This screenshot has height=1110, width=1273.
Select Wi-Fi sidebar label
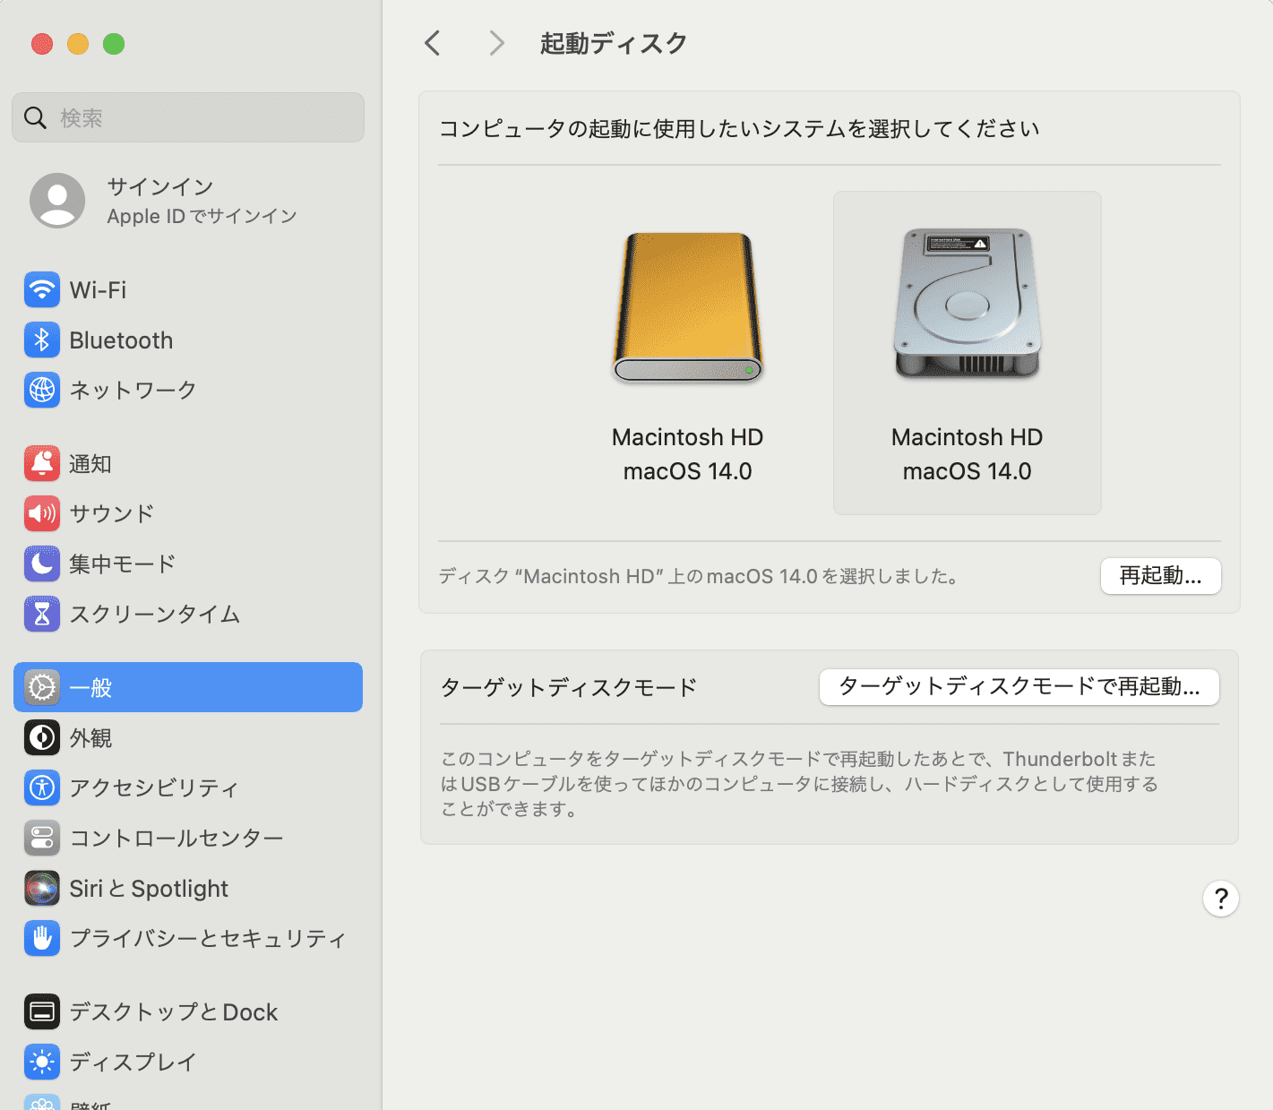[98, 290]
